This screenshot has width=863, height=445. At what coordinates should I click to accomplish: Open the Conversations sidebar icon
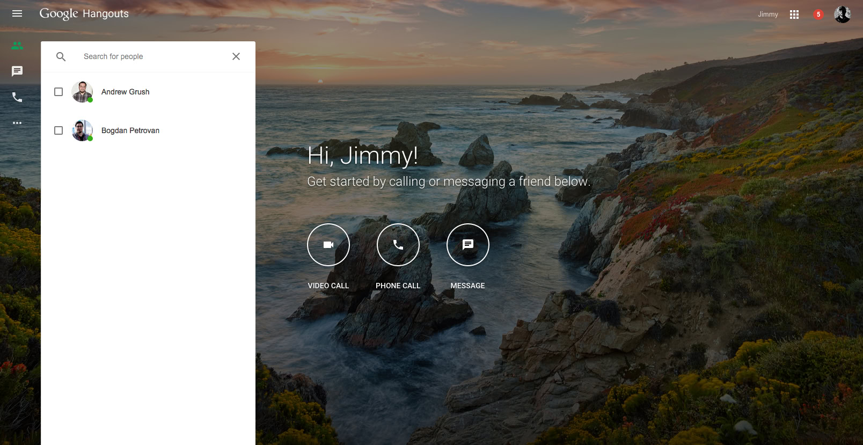click(x=17, y=71)
